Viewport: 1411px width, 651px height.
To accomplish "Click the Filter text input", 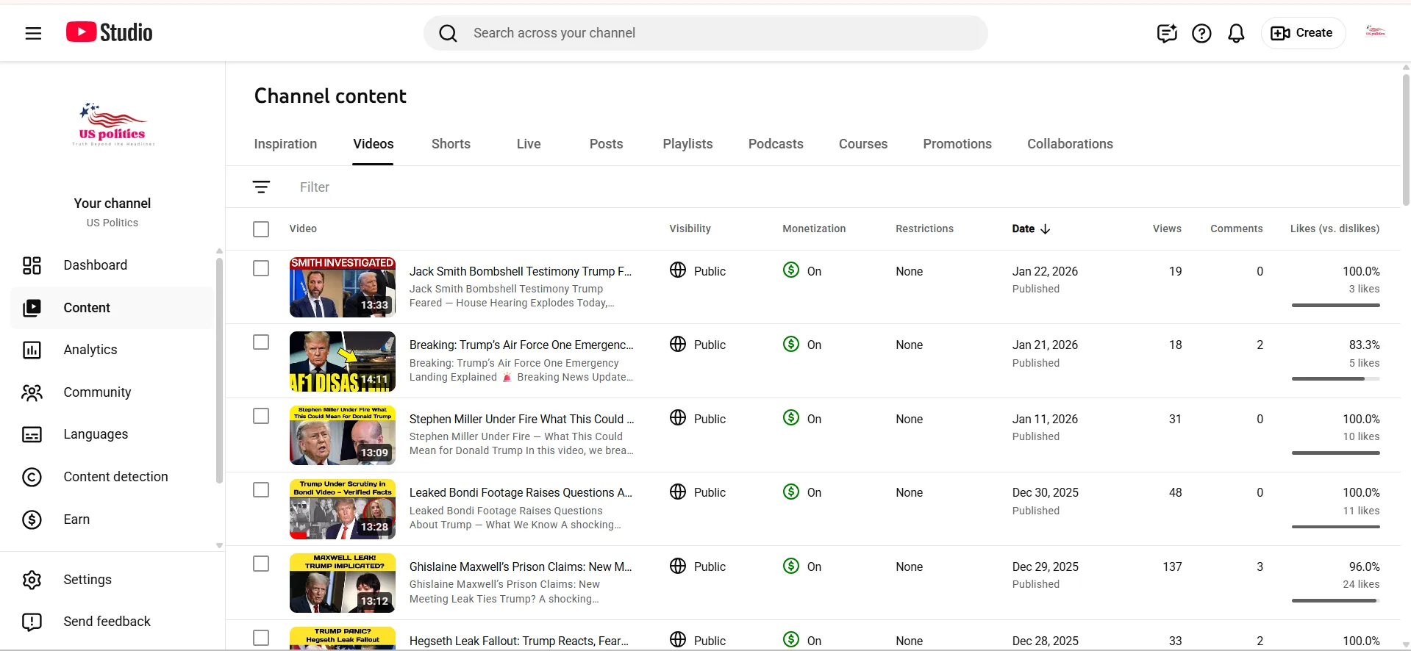I will click(x=315, y=187).
